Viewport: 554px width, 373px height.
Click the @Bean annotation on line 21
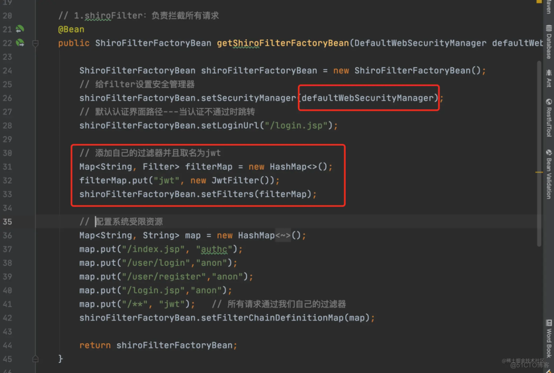pos(71,29)
